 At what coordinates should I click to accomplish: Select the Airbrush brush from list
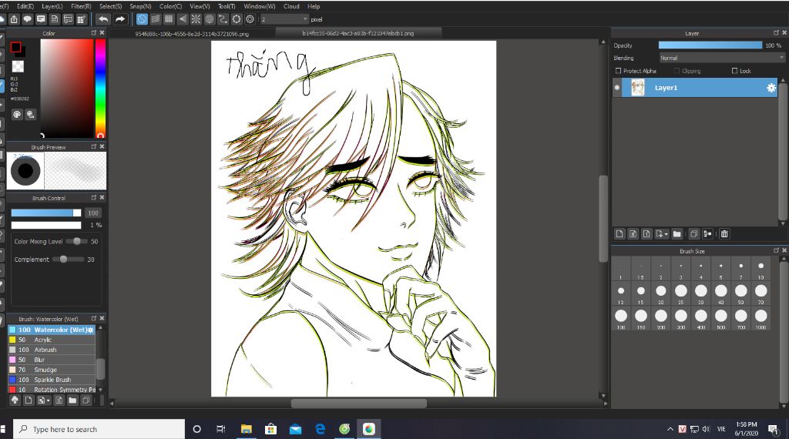click(x=45, y=350)
